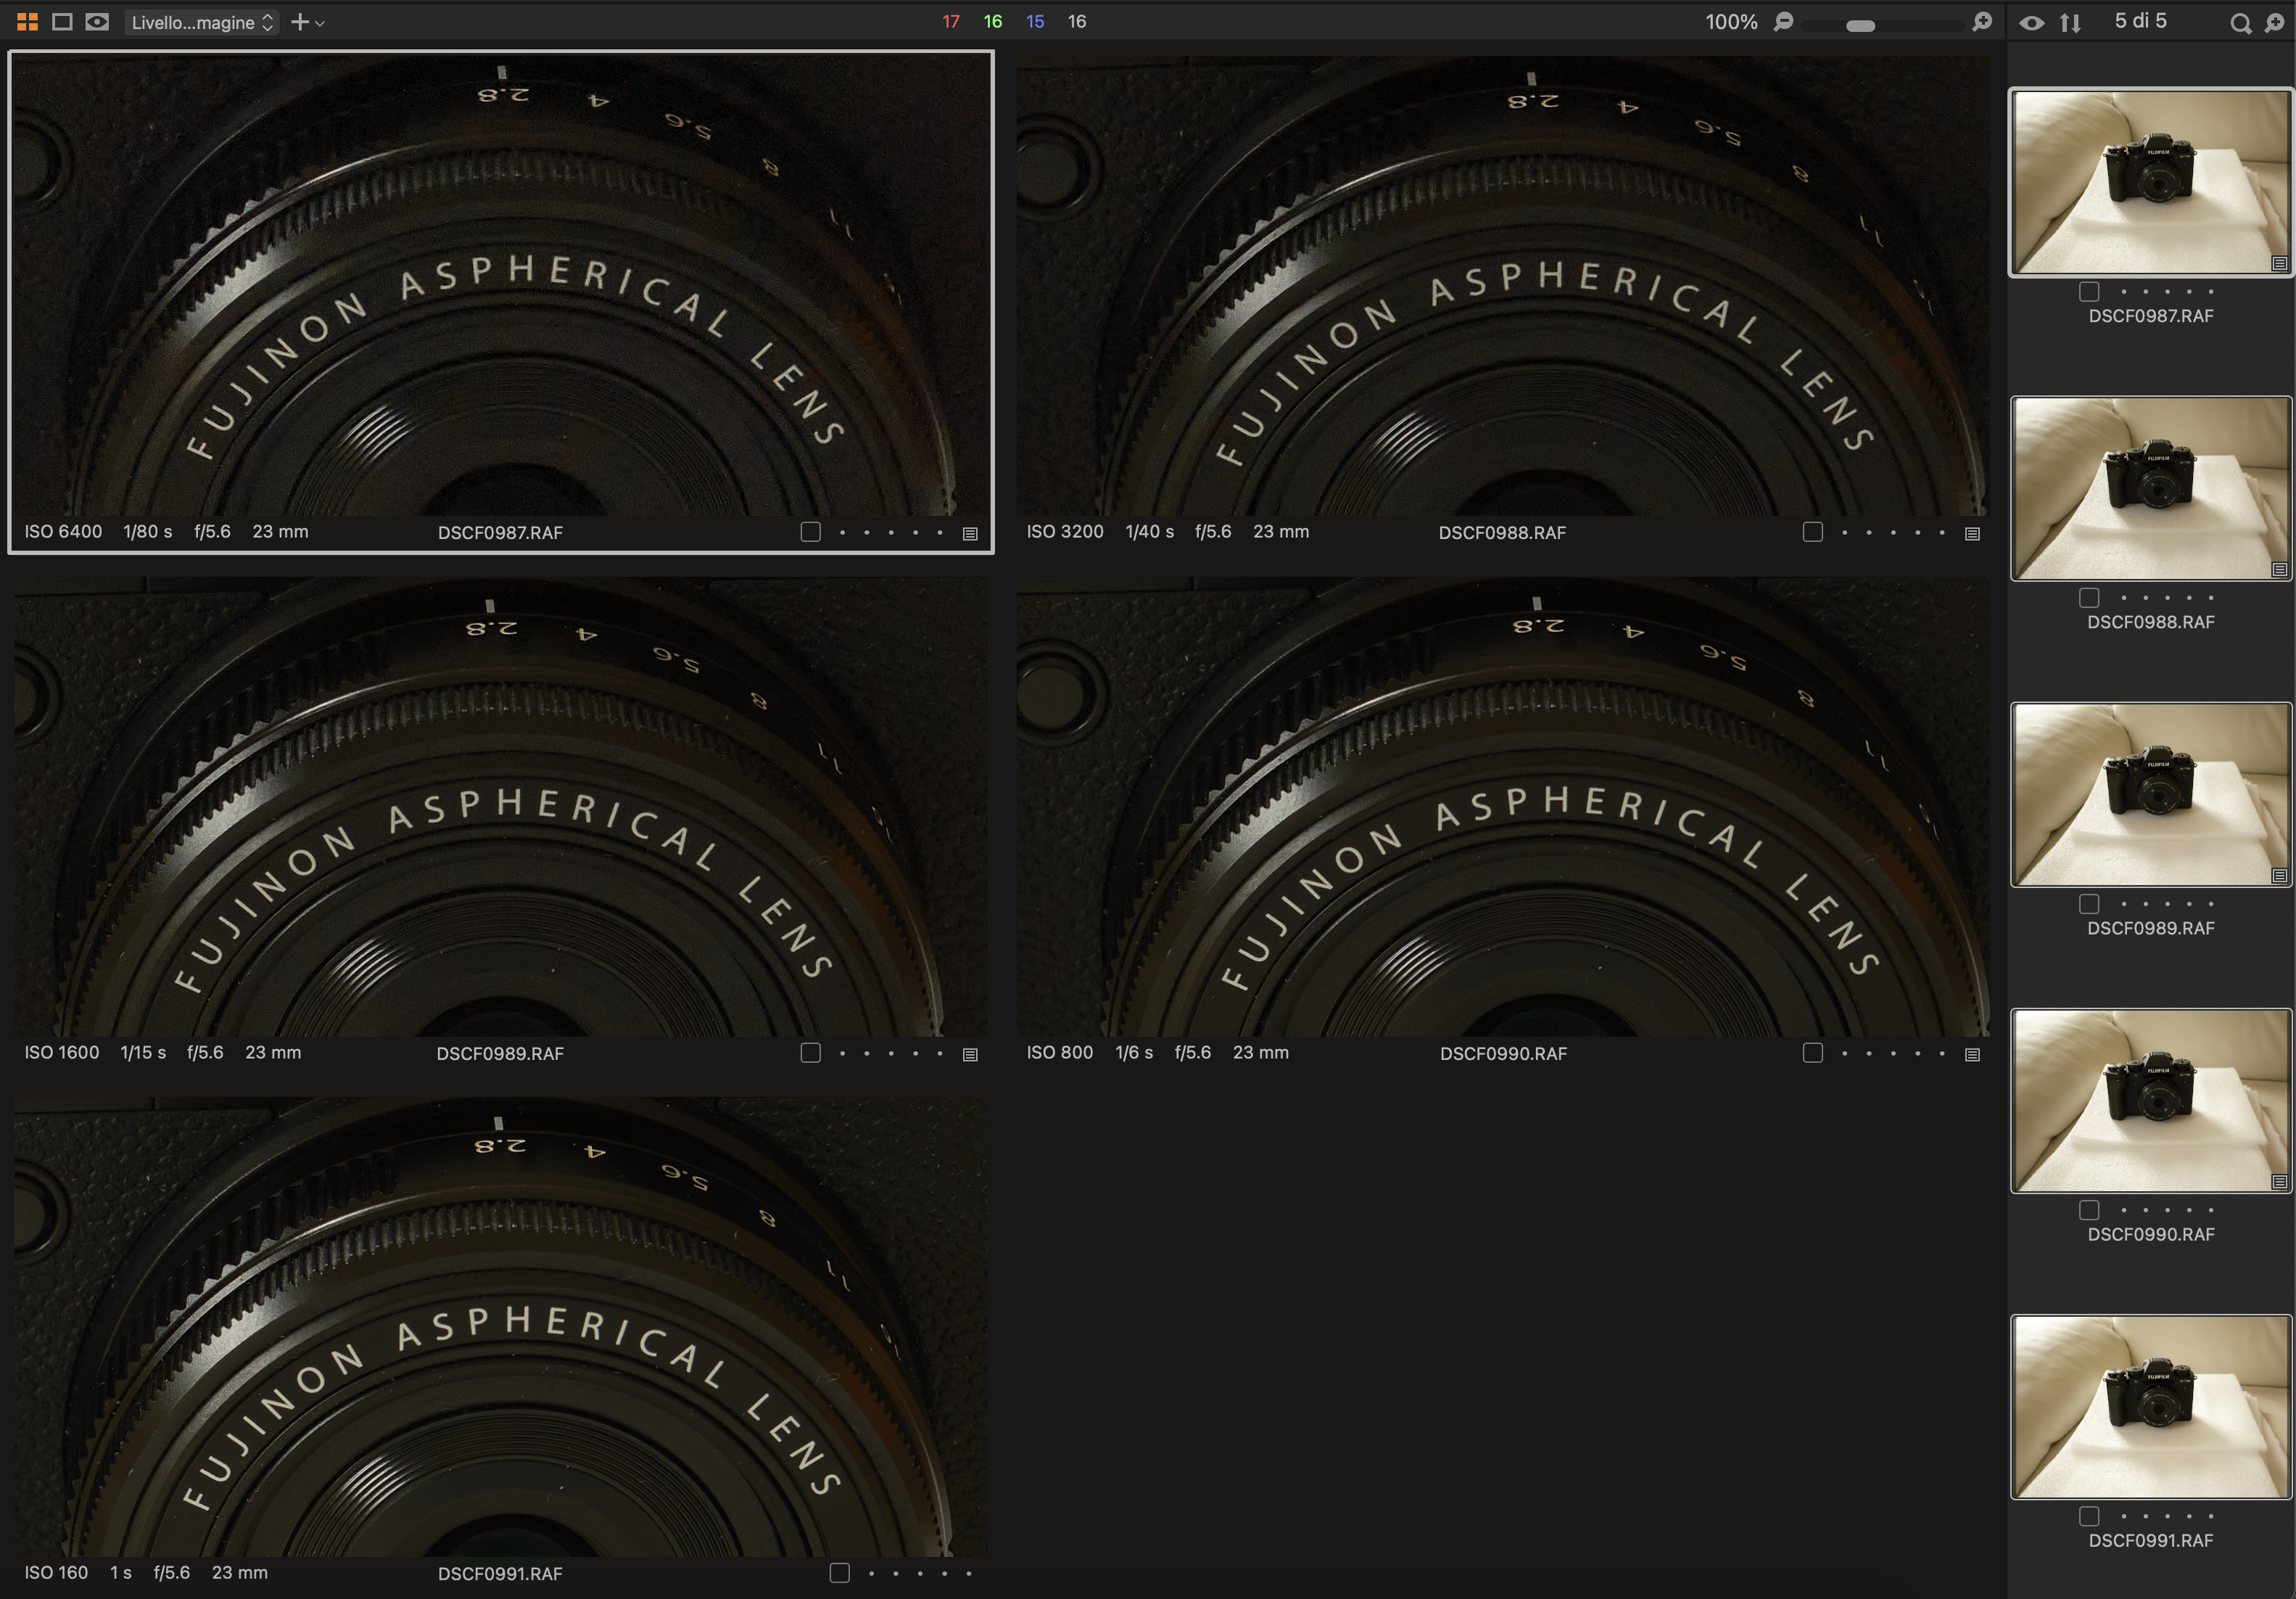The width and height of the screenshot is (2296, 1599).
Task: Click DSCF0989.RAF filename under browser thumbnail
Action: [2151, 928]
